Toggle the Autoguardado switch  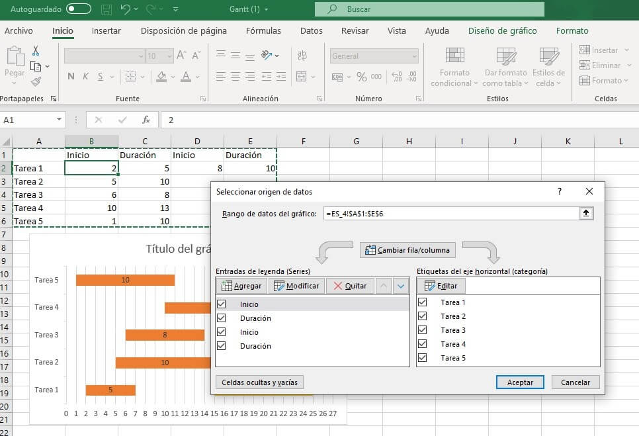coord(78,9)
